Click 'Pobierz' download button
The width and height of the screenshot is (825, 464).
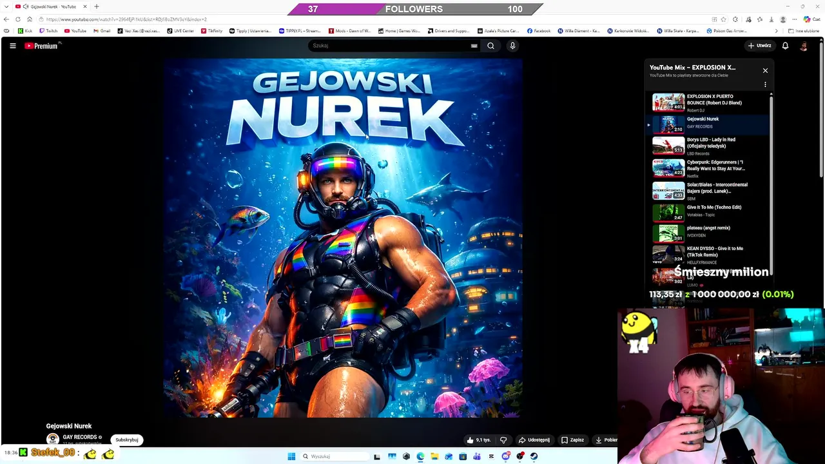[606, 440]
